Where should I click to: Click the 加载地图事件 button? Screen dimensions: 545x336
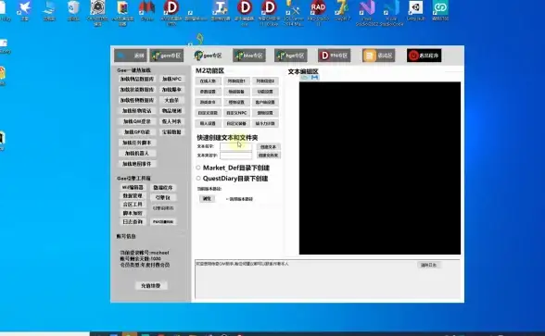[x=137, y=164]
